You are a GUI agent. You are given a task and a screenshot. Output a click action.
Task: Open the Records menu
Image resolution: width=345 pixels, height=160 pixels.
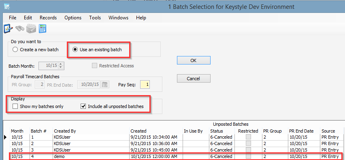point(48,18)
